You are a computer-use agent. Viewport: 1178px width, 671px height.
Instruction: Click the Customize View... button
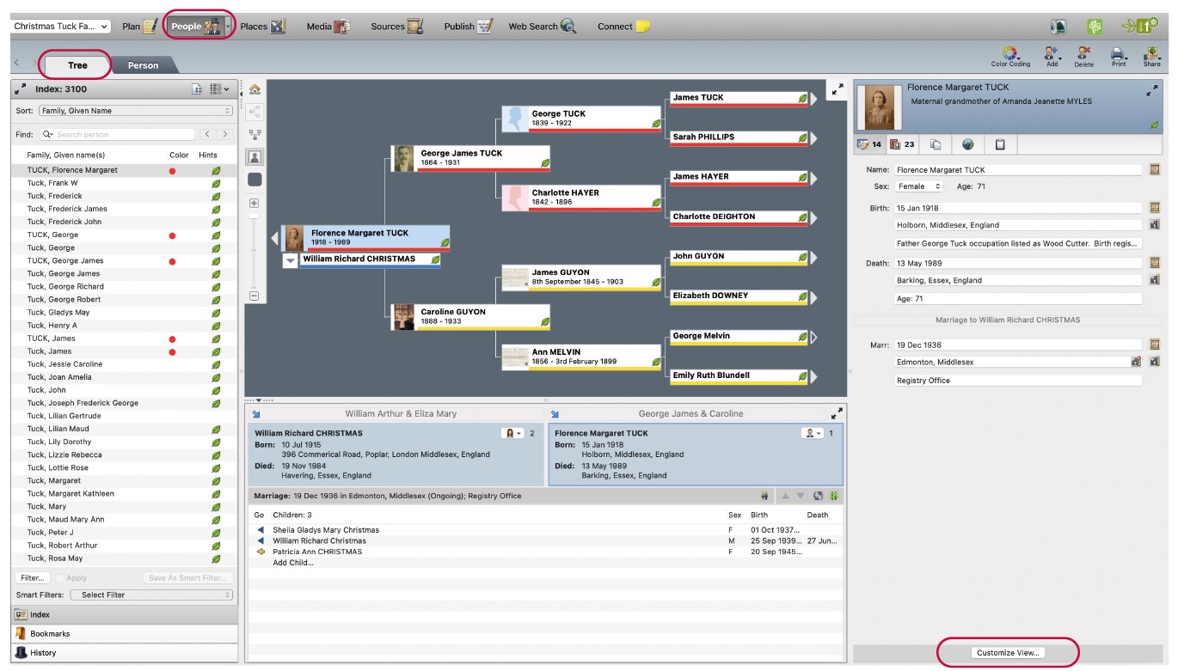tap(1008, 653)
